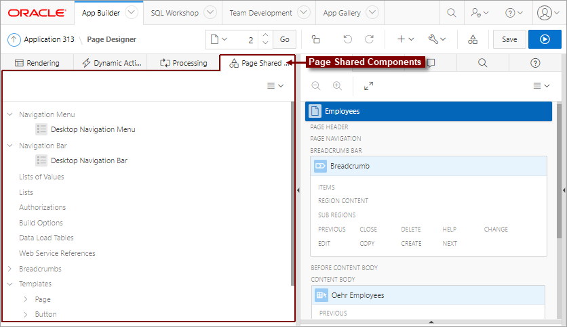Select the Page Shared Components tab

pyautogui.click(x=257, y=63)
